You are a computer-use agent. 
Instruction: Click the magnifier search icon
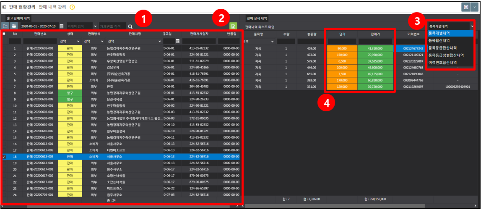pyautogui.click(x=130, y=27)
